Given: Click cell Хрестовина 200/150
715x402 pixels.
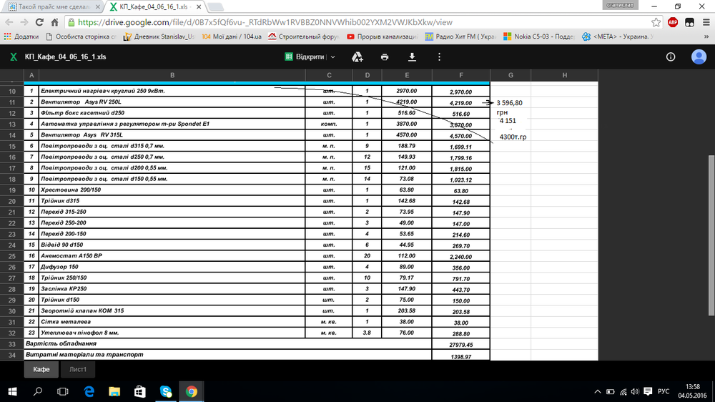Looking at the screenshot, I should pyautogui.click(x=172, y=190).
